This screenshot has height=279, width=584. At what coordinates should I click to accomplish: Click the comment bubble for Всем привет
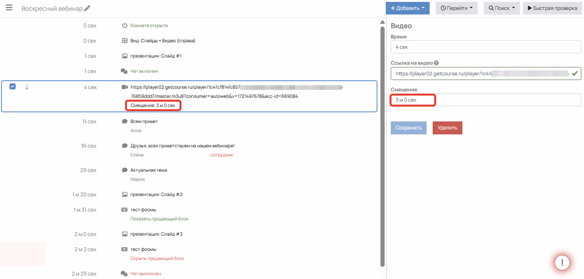click(125, 122)
